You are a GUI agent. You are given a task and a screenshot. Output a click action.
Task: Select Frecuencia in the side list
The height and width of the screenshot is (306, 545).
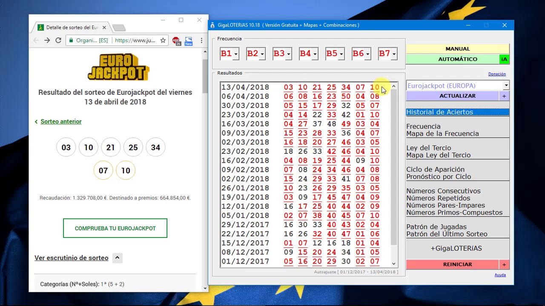tap(423, 126)
